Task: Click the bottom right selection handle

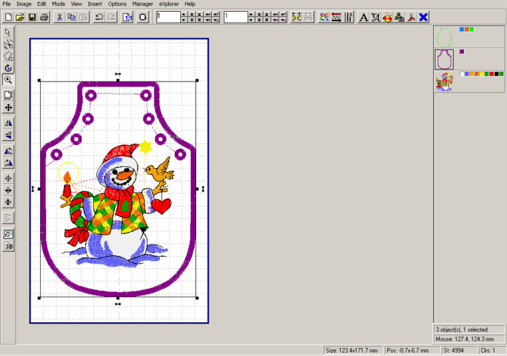Action: coord(197,298)
